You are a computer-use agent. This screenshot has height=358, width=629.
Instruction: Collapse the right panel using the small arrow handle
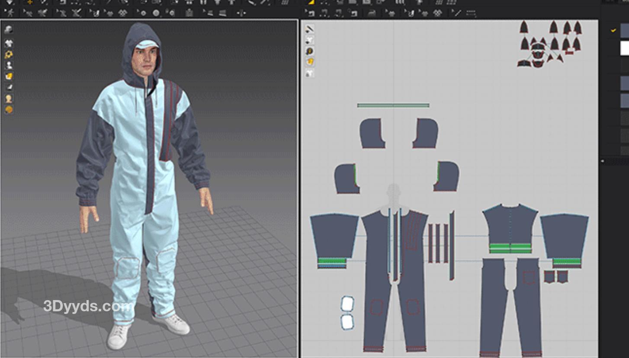(602, 161)
